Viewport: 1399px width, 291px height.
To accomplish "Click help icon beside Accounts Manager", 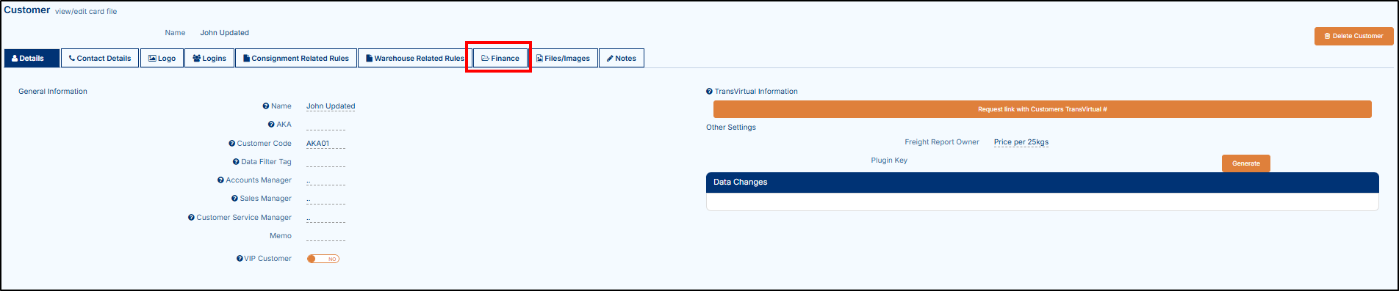I will point(220,180).
